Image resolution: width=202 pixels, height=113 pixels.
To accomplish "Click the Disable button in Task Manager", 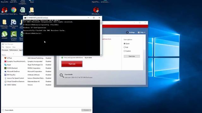I will coord(86,110).
